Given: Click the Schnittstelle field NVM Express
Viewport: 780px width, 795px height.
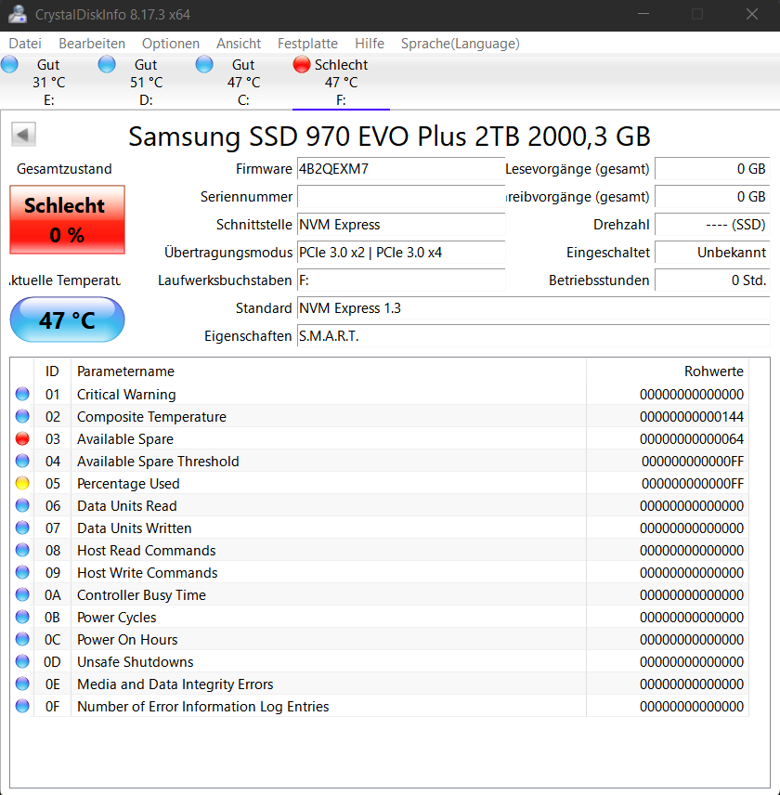Looking at the screenshot, I should point(401,225).
